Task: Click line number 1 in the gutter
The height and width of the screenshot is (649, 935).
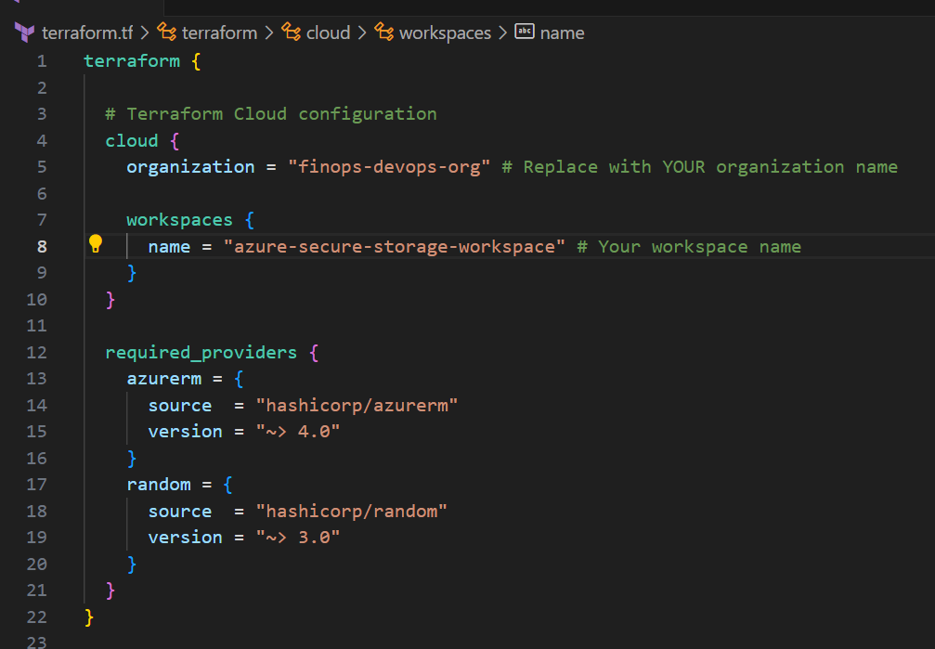Action: click(x=41, y=61)
